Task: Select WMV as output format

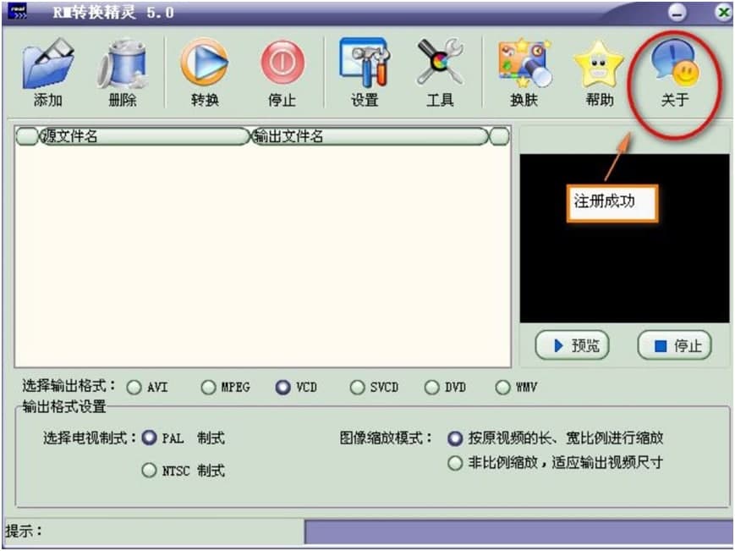Action: point(502,387)
